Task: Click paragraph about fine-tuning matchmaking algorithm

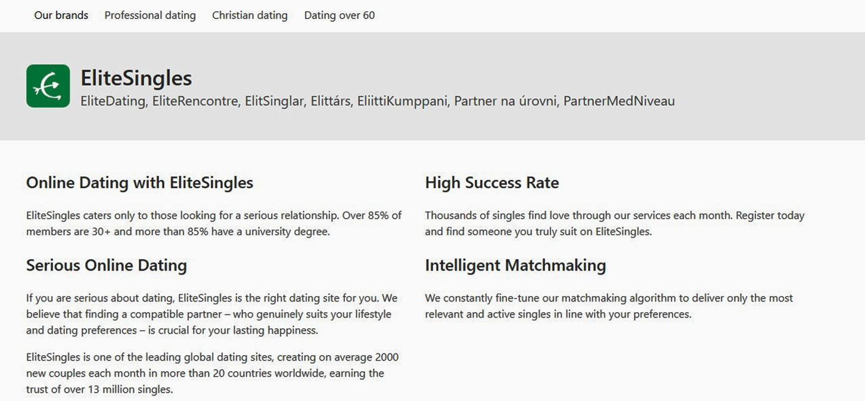Action: click(x=609, y=306)
